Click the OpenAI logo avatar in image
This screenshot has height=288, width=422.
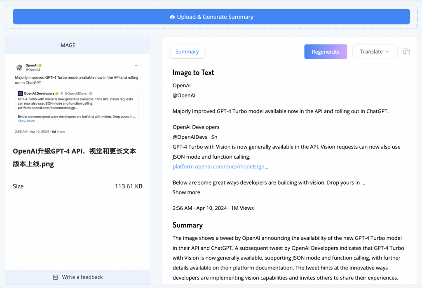coord(19,67)
